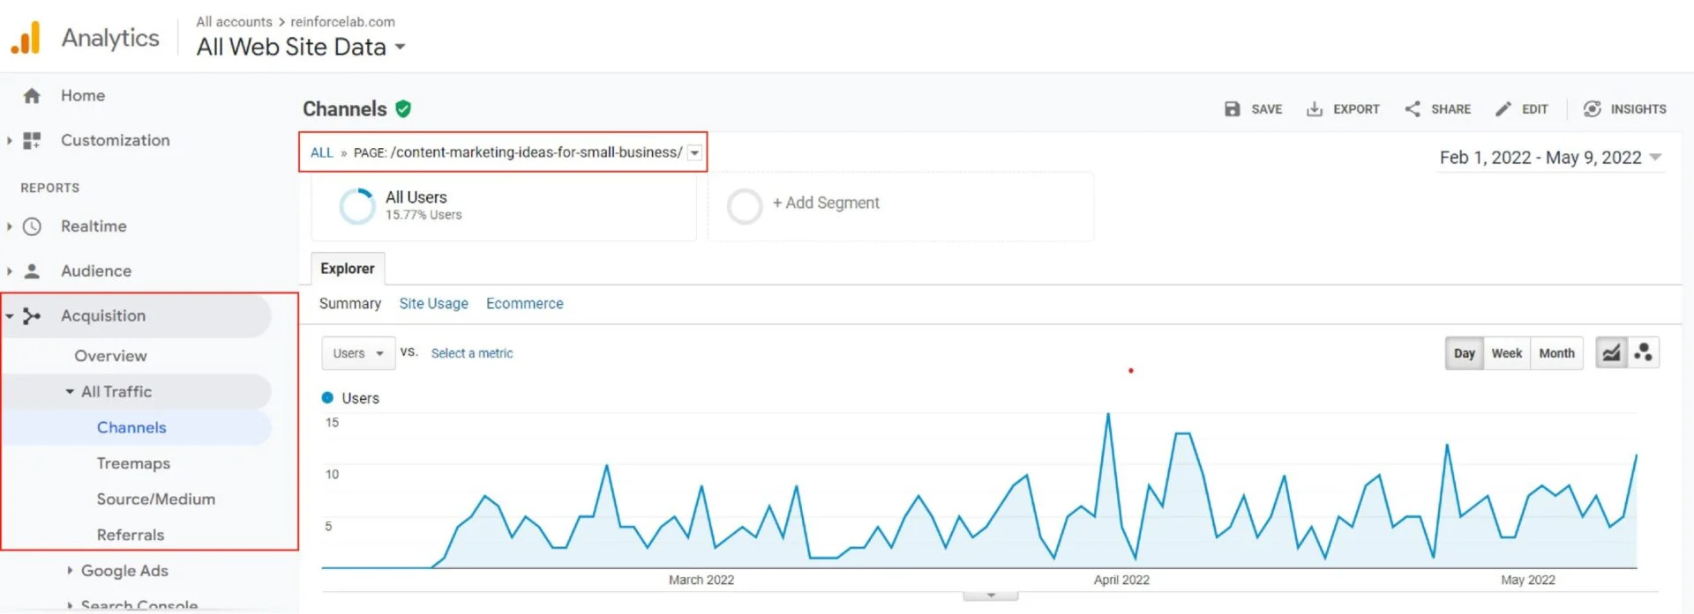Screen dimensions: 1694x614
Task: Click the Google Analytics logo
Action: [x=26, y=38]
